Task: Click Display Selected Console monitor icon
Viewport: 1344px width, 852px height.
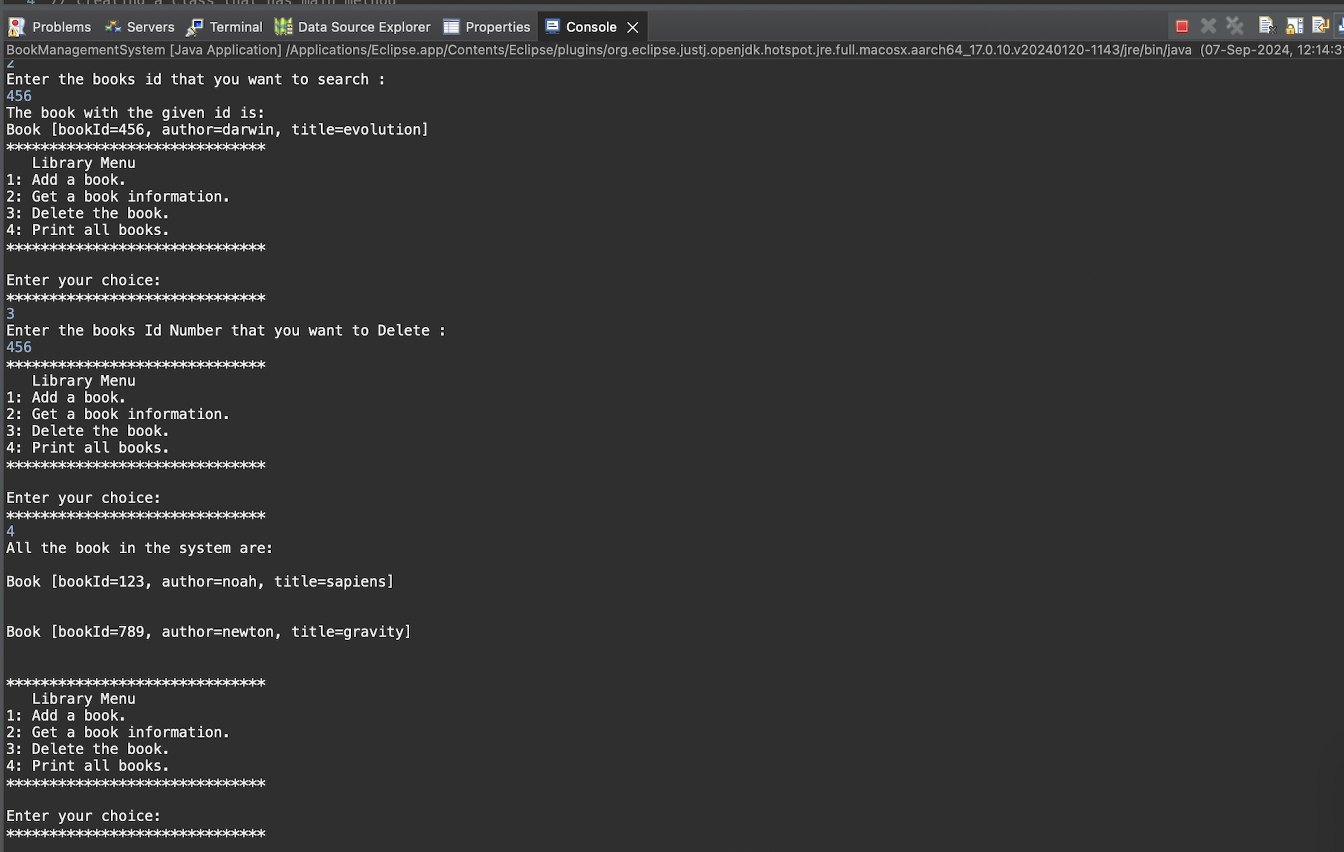Action: [1340, 27]
